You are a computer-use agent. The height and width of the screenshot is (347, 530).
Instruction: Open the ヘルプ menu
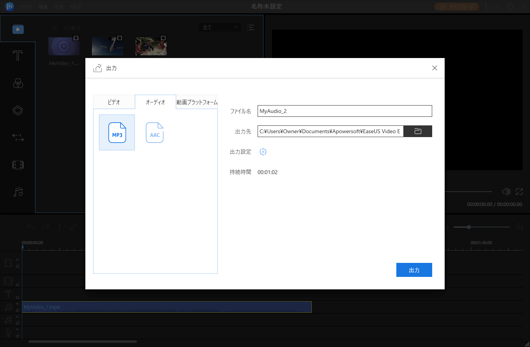[75, 7]
